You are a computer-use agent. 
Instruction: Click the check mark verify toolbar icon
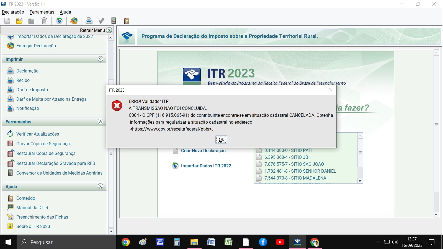[x=102, y=21]
